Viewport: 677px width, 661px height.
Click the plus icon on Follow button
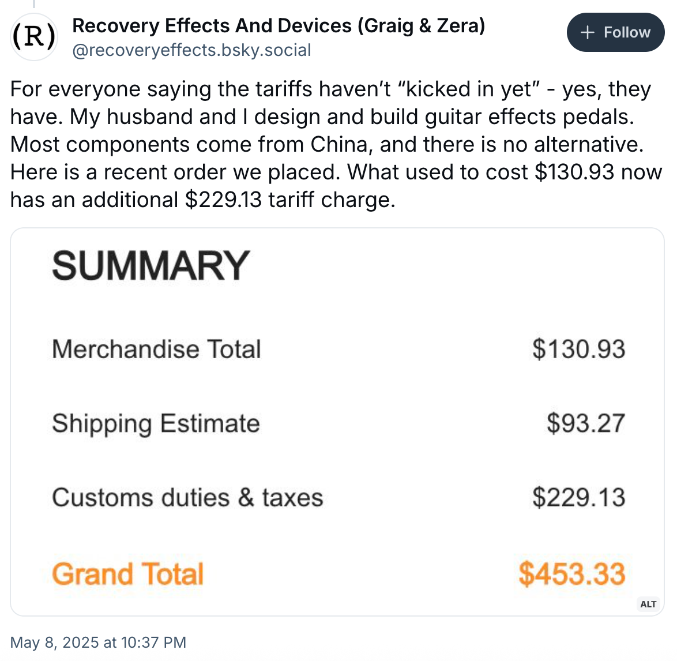586,32
